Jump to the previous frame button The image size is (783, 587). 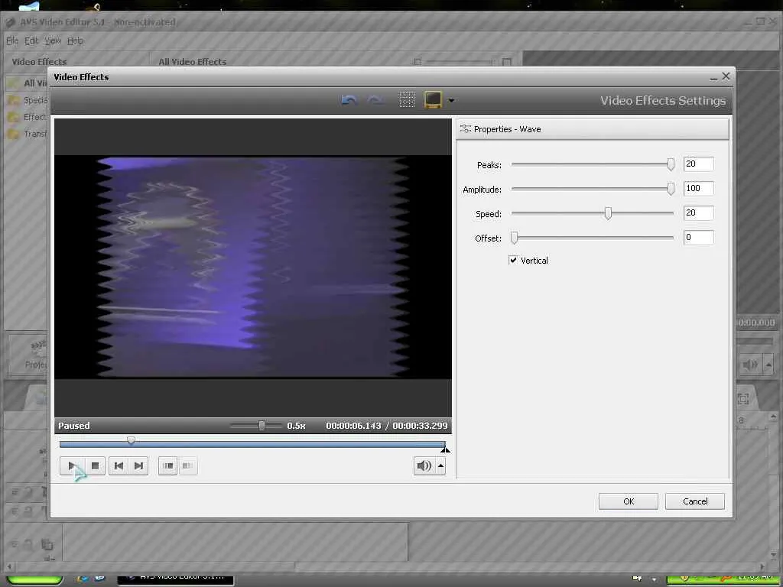click(x=119, y=465)
